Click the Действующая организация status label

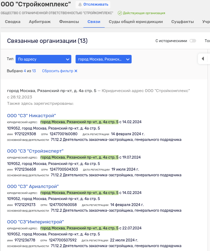[x=144, y=13]
